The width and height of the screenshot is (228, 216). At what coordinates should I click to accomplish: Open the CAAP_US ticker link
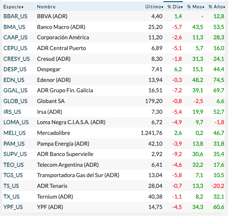15,38
